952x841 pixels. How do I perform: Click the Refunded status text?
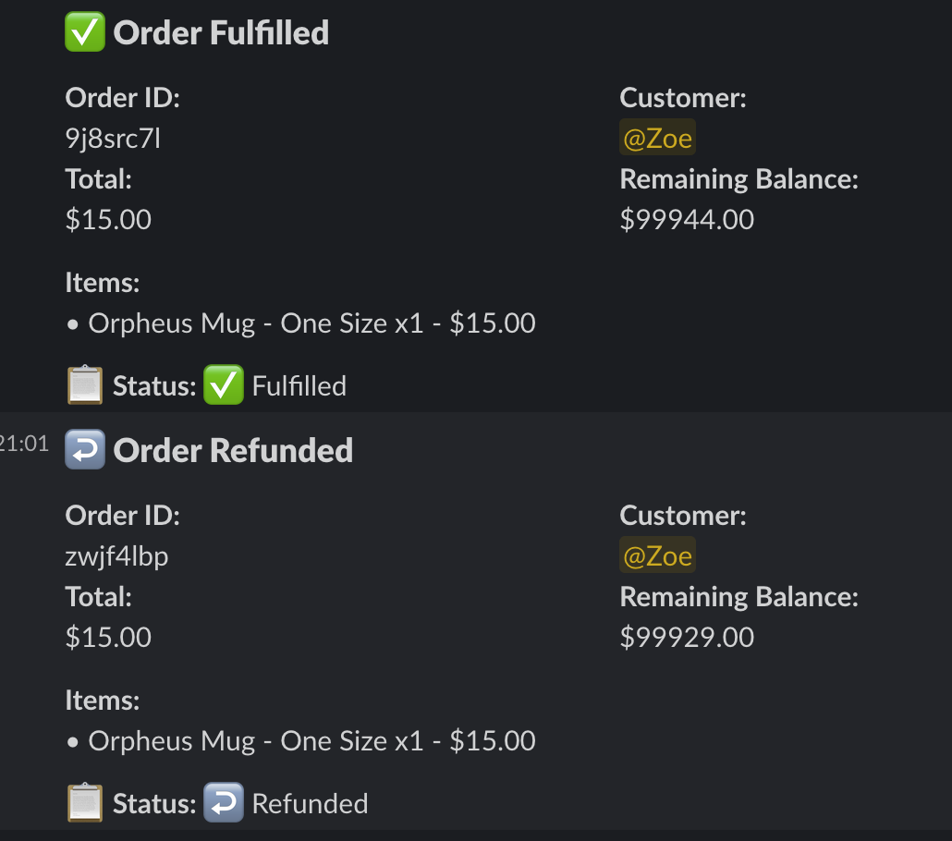(310, 803)
